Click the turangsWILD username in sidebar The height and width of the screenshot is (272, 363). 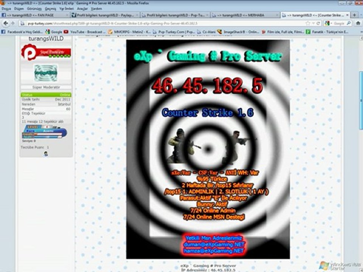click(x=46, y=39)
